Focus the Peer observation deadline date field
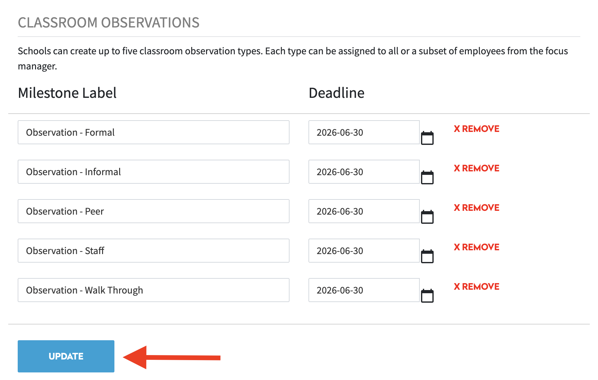598x380 pixels. [x=363, y=211]
